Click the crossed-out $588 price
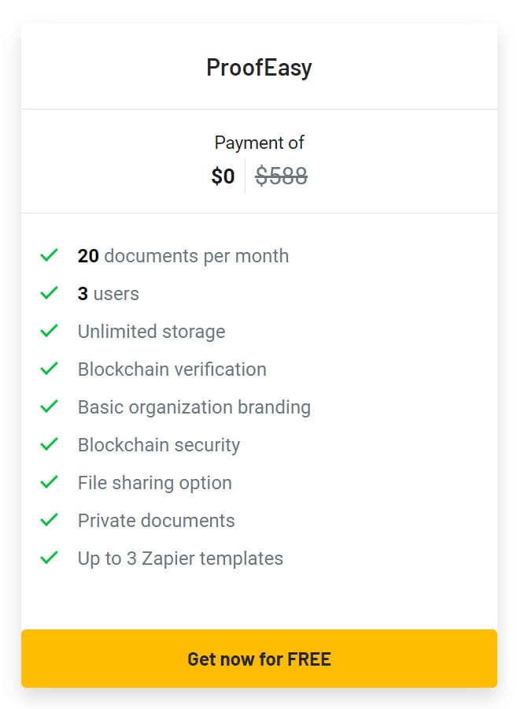Image resolution: width=517 pixels, height=709 pixels. click(281, 176)
